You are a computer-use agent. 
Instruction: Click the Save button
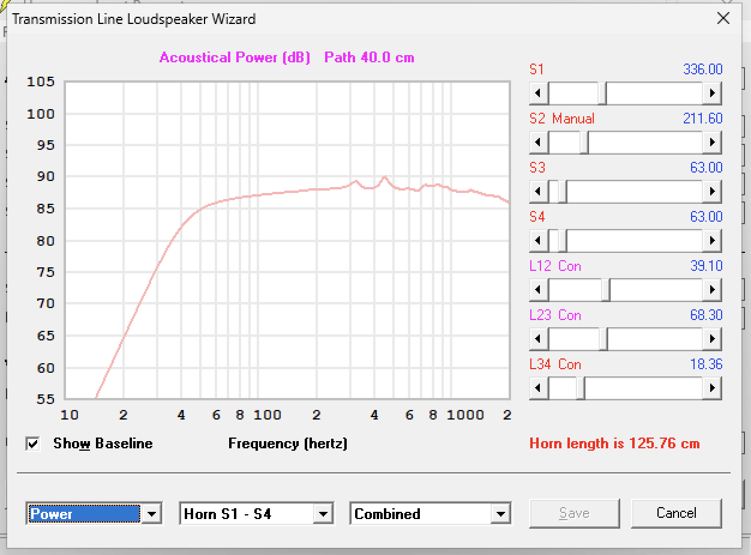point(574,513)
